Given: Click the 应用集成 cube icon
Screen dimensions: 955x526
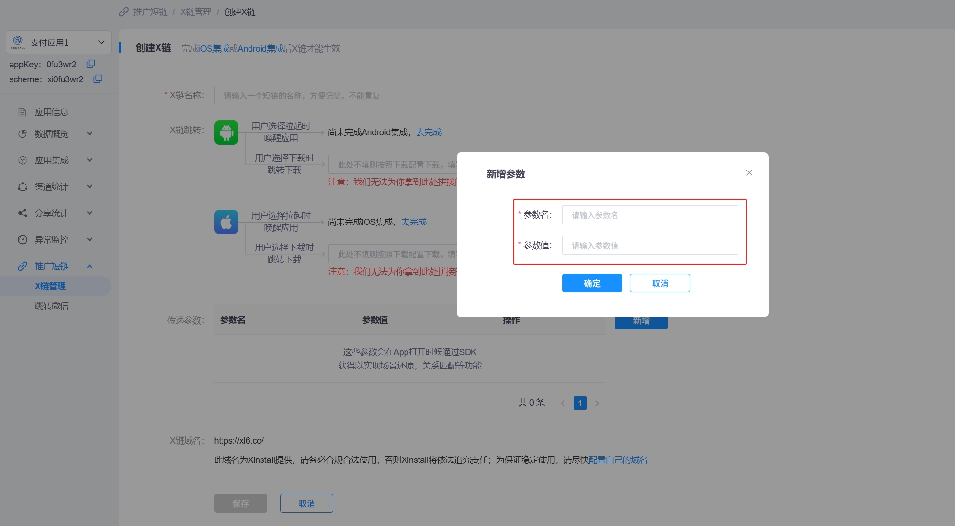Looking at the screenshot, I should click(x=22, y=160).
